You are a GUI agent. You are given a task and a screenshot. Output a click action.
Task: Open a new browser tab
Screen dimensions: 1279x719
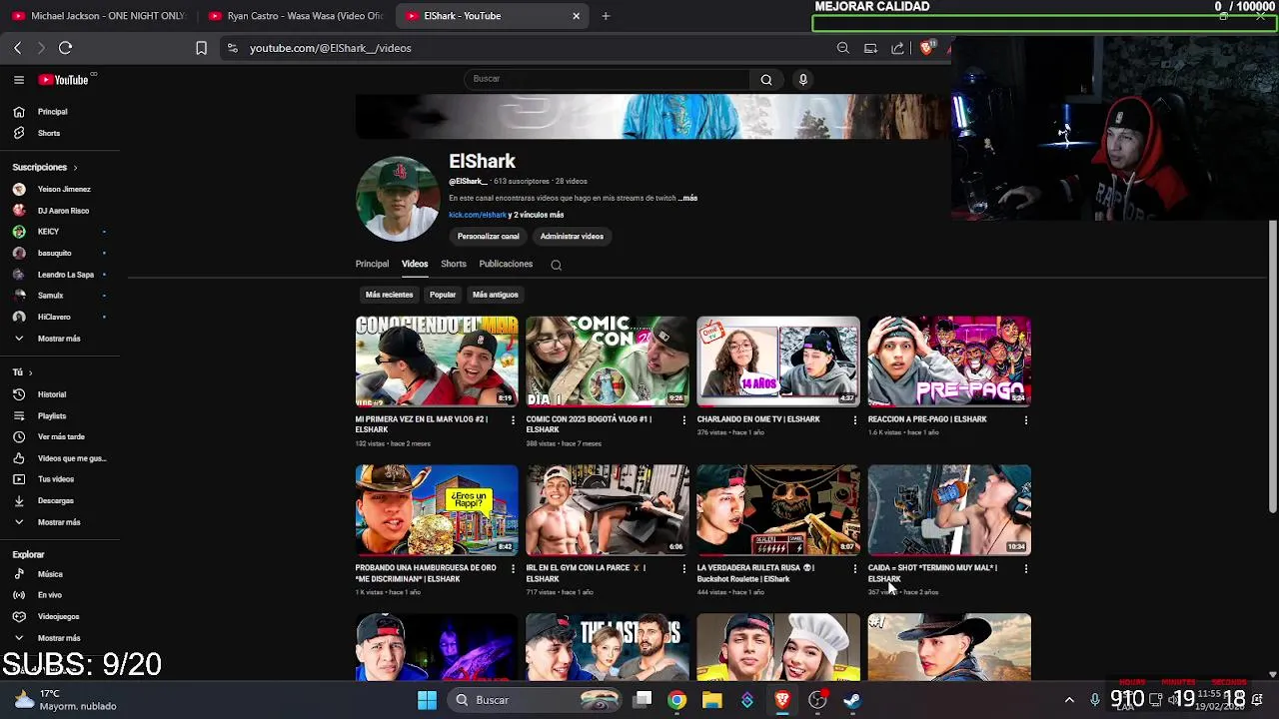[x=606, y=16]
